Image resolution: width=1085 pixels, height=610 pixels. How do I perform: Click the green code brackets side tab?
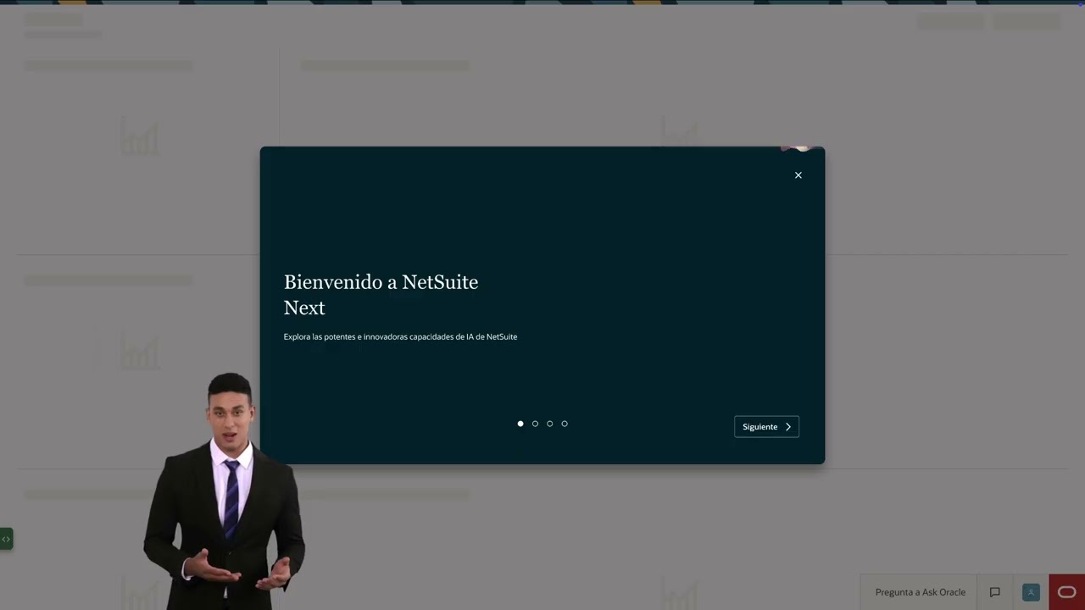[x=6, y=539]
